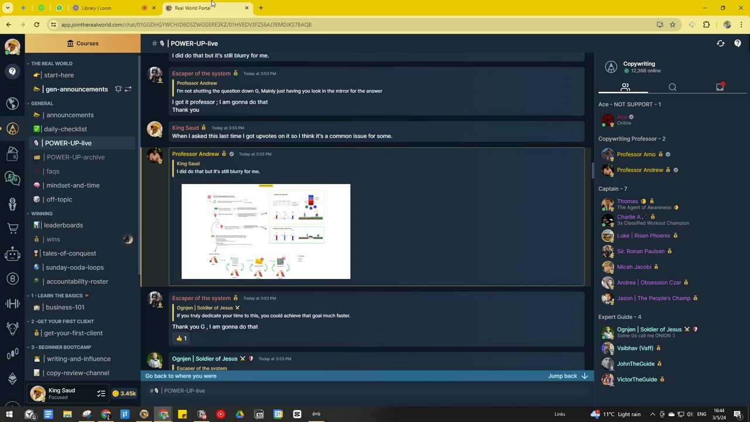Click Go back to where you were
The width and height of the screenshot is (750, 422).
(180, 376)
